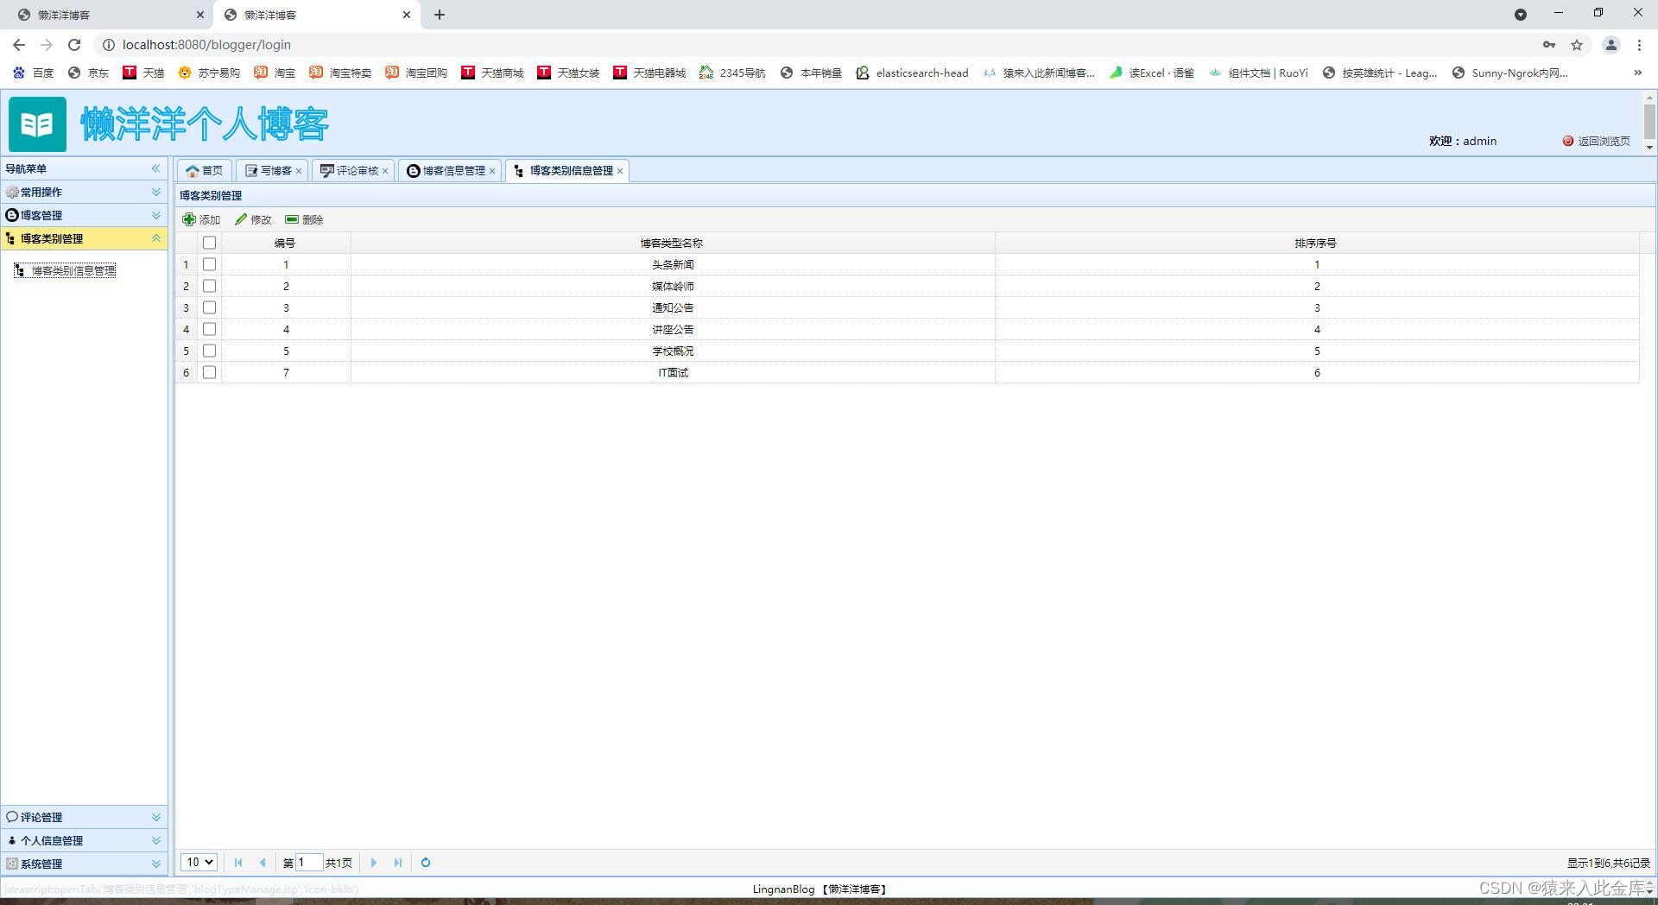Sort by 排序序号 column header
Viewport: 1658px width, 905px height.
click(x=1316, y=243)
